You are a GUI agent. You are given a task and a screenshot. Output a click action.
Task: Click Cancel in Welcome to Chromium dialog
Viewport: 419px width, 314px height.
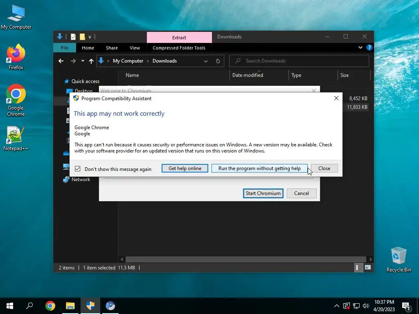coord(302,193)
